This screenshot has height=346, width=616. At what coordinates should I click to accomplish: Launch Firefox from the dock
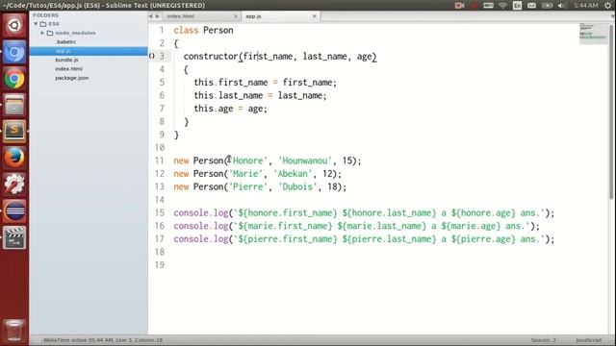14,158
